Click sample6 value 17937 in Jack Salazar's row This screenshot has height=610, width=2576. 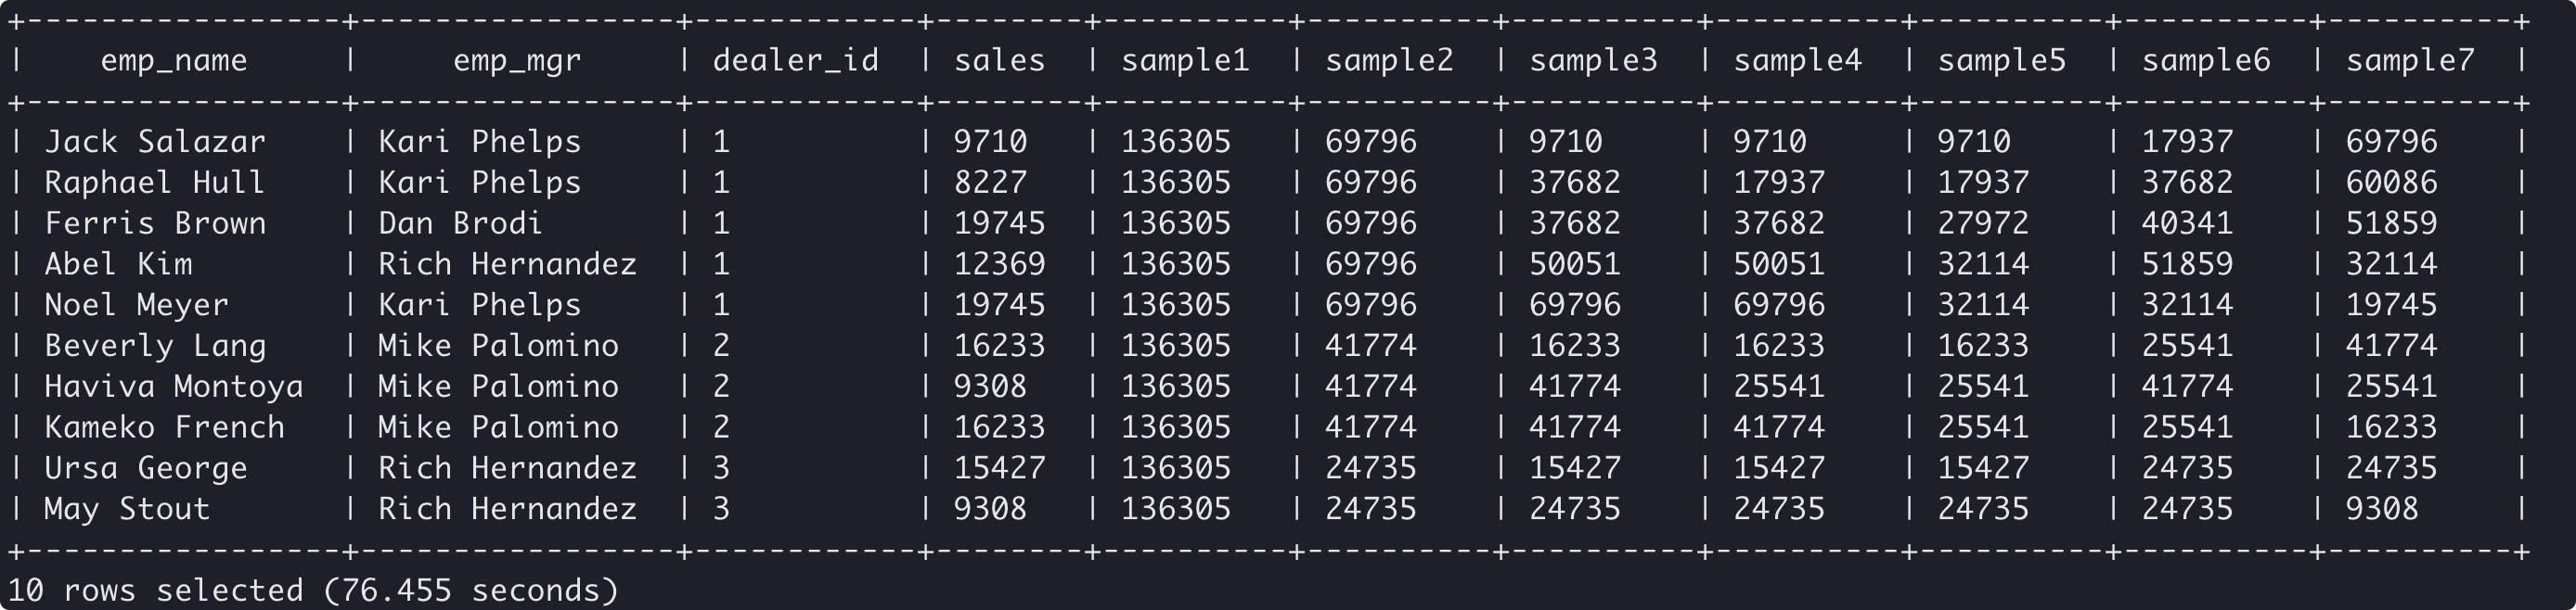(2187, 142)
